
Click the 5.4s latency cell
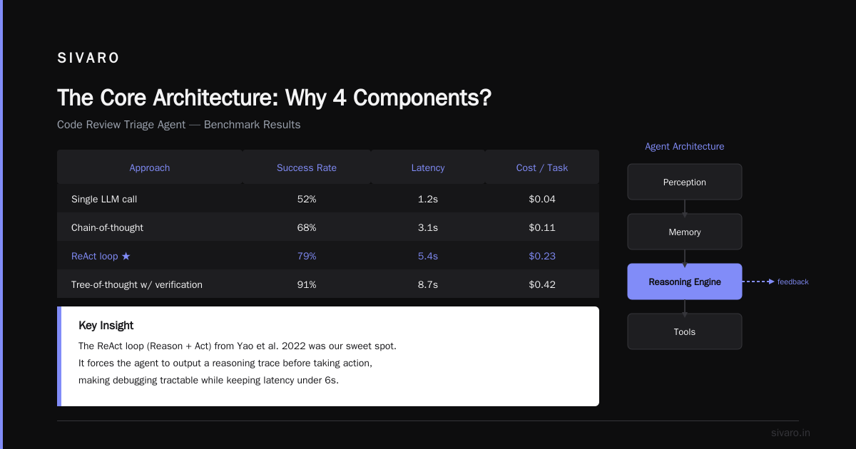pos(428,256)
